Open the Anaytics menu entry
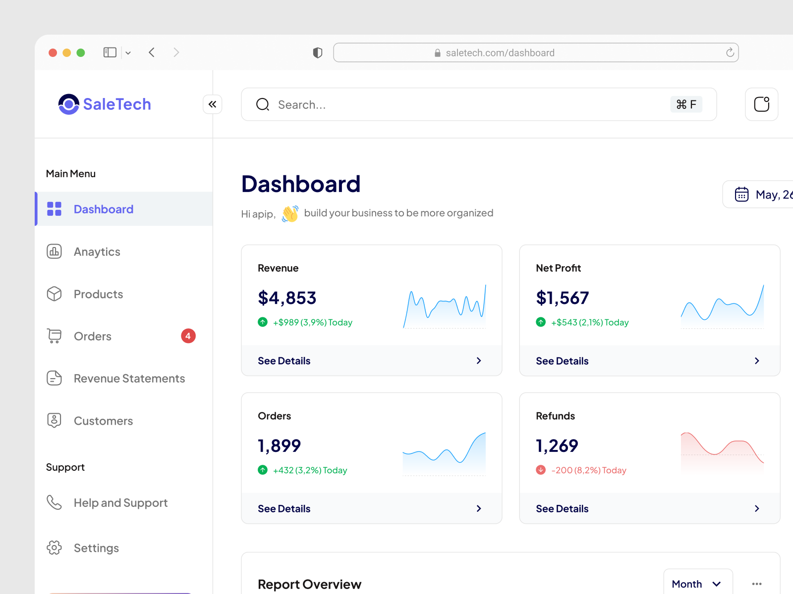Viewport: 793px width, 594px height. tap(97, 251)
